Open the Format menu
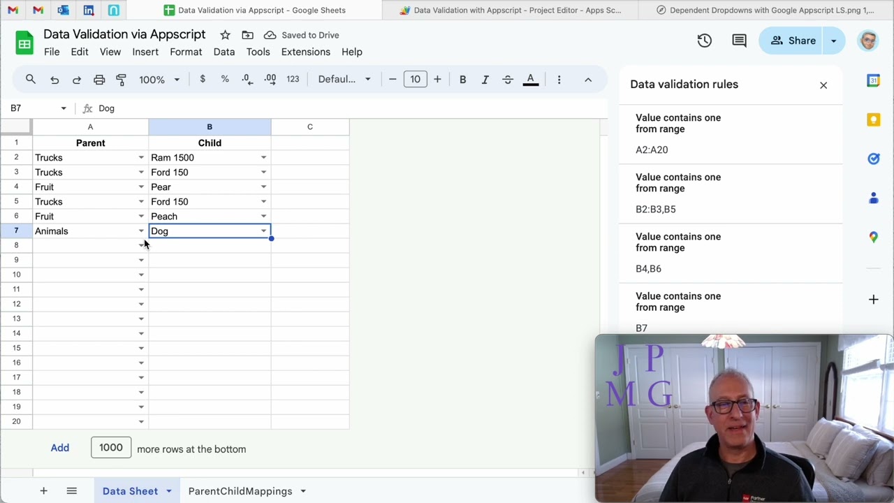Screen dimensions: 894x503 pos(186,52)
